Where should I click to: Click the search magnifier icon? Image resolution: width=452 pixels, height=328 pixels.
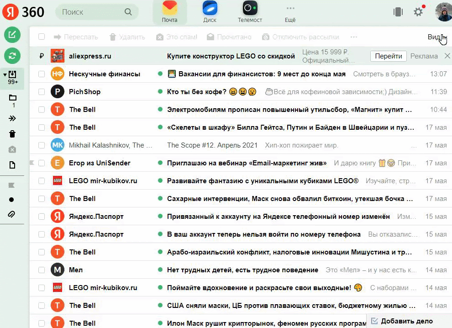pyautogui.click(x=128, y=12)
